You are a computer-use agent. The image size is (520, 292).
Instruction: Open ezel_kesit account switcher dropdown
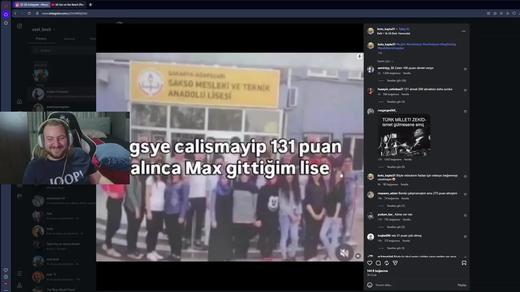(x=44, y=30)
